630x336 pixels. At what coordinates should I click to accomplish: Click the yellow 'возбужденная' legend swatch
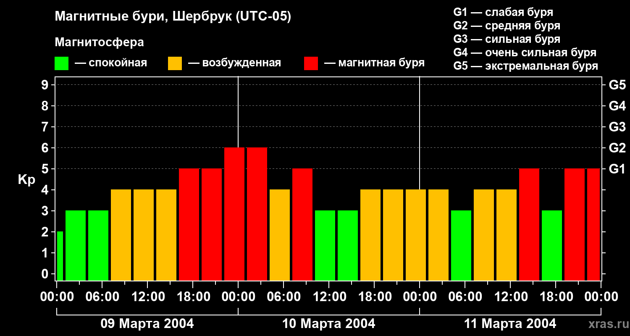175,63
